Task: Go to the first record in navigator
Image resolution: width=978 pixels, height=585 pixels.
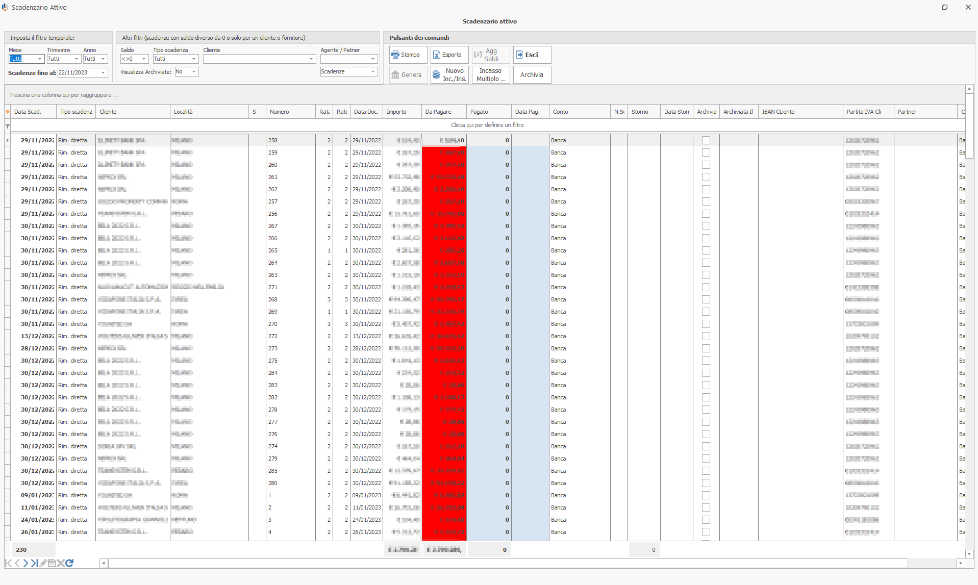Action: pyautogui.click(x=8, y=563)
